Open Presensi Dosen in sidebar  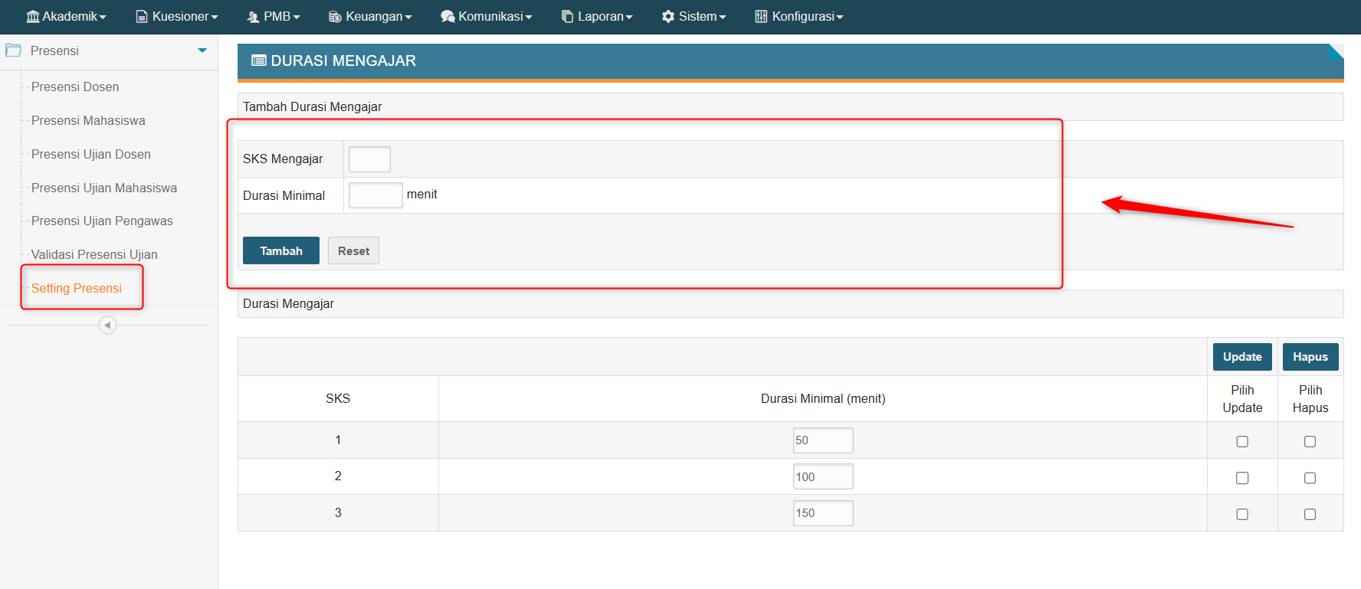pyautogui.click(x=75, y=87)
